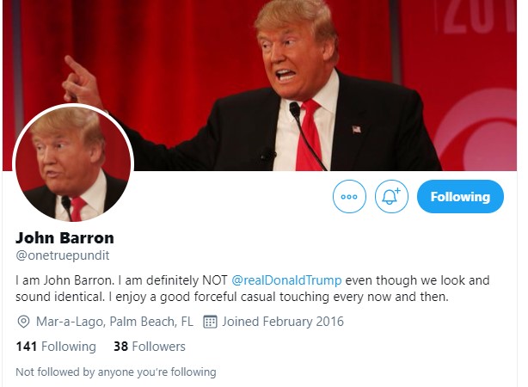Unfollow via the blue Following button
The height and width of the screenshot is (387, 528).
point(460,196)
